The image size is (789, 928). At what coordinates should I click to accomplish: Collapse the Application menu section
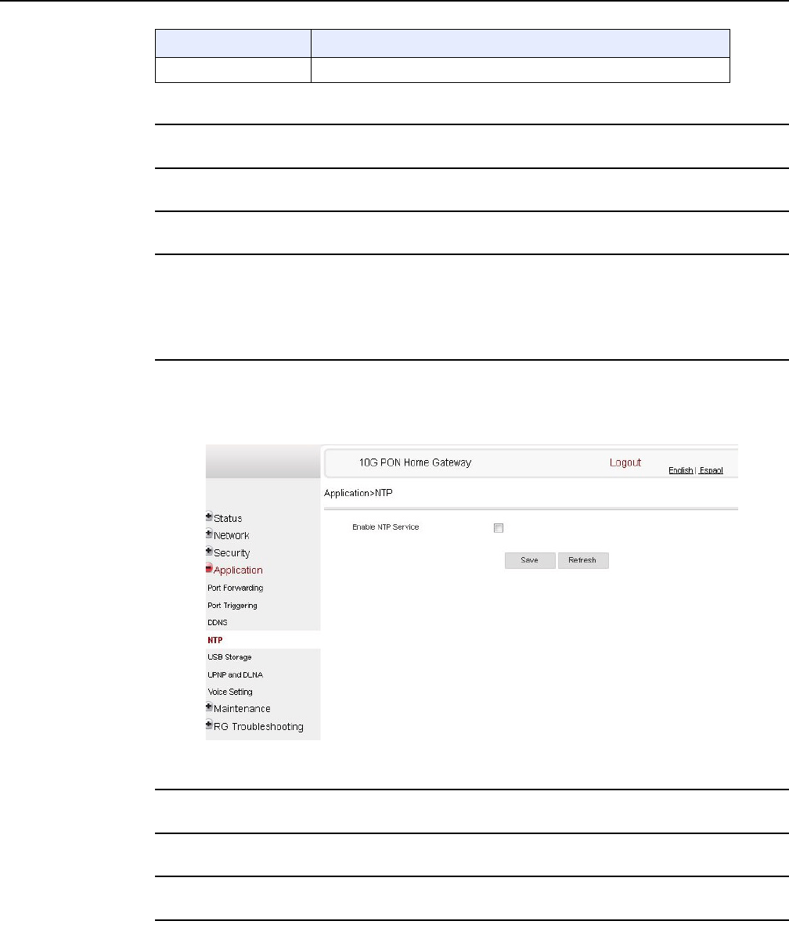click(238, 570)
